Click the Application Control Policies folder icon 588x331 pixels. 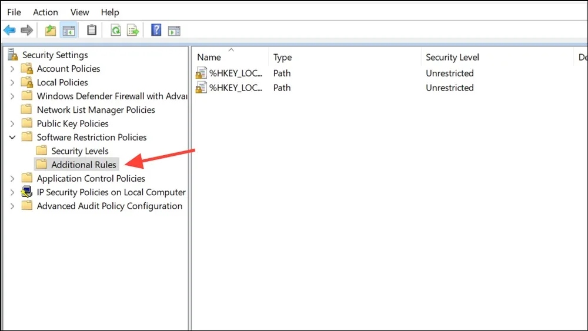point(26,178)
